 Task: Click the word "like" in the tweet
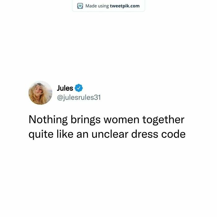[x=65, y=134]
